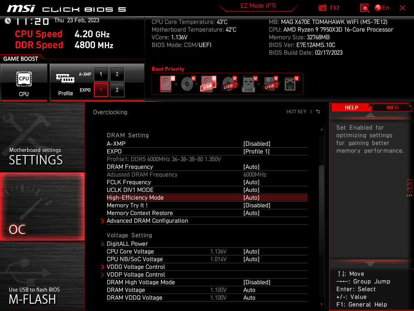Click the CPU NB/SoC 1.014V reading
Screen dimensions: 414x311
coord(218,259)
